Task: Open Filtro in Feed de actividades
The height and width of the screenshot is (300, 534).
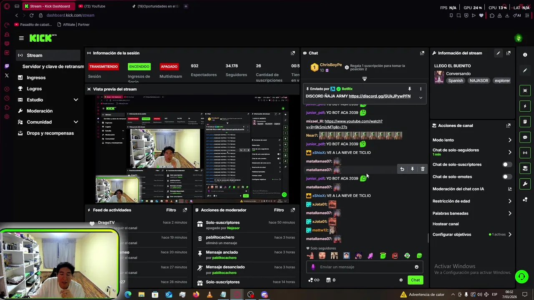Action: click(171, 210)
